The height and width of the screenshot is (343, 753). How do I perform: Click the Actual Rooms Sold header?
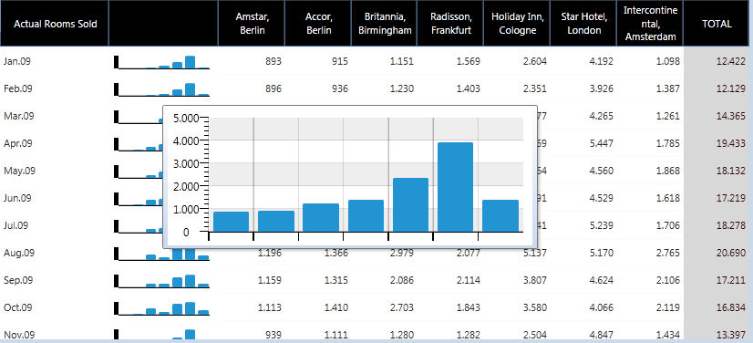click(55, 24)
